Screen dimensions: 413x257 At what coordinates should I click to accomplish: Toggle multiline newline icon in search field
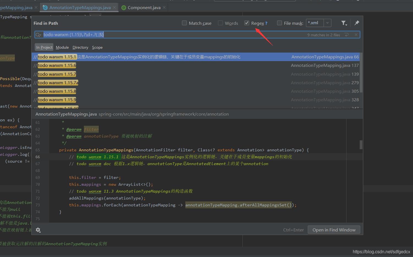(347, 35)
